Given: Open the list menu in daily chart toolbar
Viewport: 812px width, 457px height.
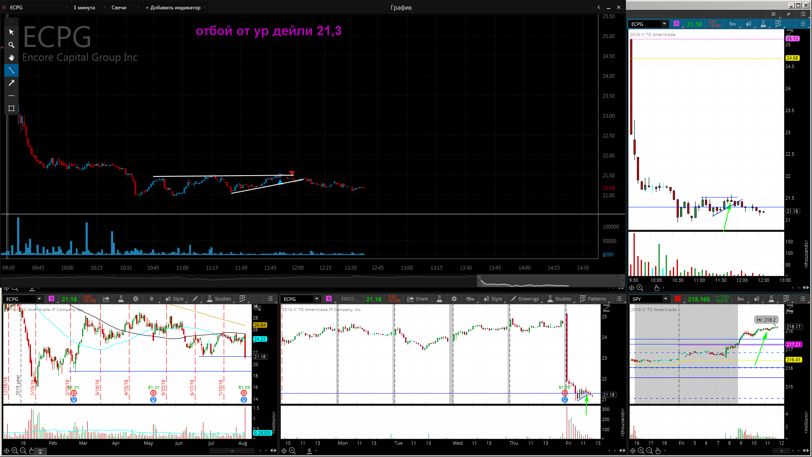Looking at the screenshot, I should tap(270, 299).
